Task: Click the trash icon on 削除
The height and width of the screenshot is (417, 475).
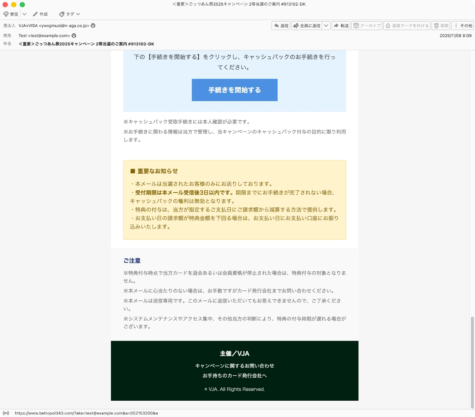Action: pos(436,26)
